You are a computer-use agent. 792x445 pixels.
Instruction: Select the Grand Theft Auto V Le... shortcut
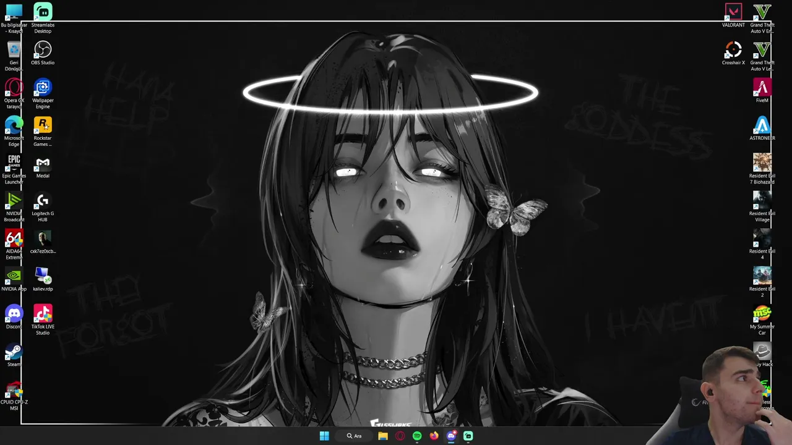[762, 49]
